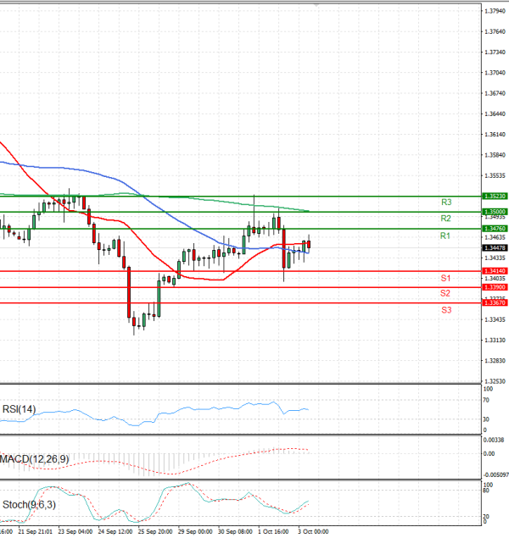Click the R1 resistance label

click(x=445, y=236)
